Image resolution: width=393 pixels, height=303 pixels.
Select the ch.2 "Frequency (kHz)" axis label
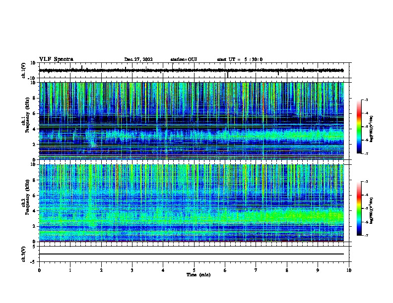pos(27,197)
